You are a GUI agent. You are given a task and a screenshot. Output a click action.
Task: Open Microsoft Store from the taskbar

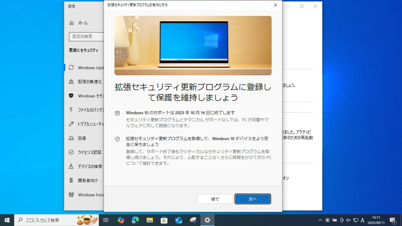164,220
